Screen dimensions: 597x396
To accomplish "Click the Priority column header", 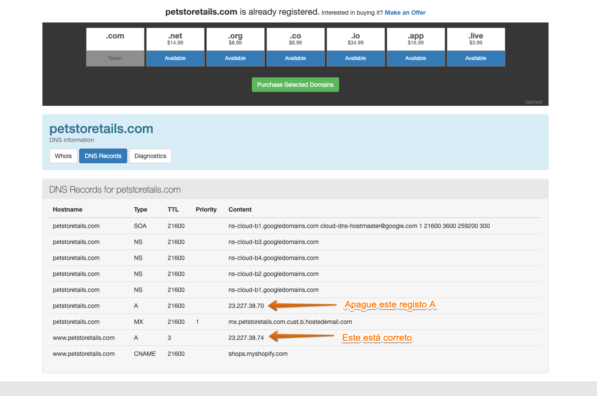I will tap(206, 209).
